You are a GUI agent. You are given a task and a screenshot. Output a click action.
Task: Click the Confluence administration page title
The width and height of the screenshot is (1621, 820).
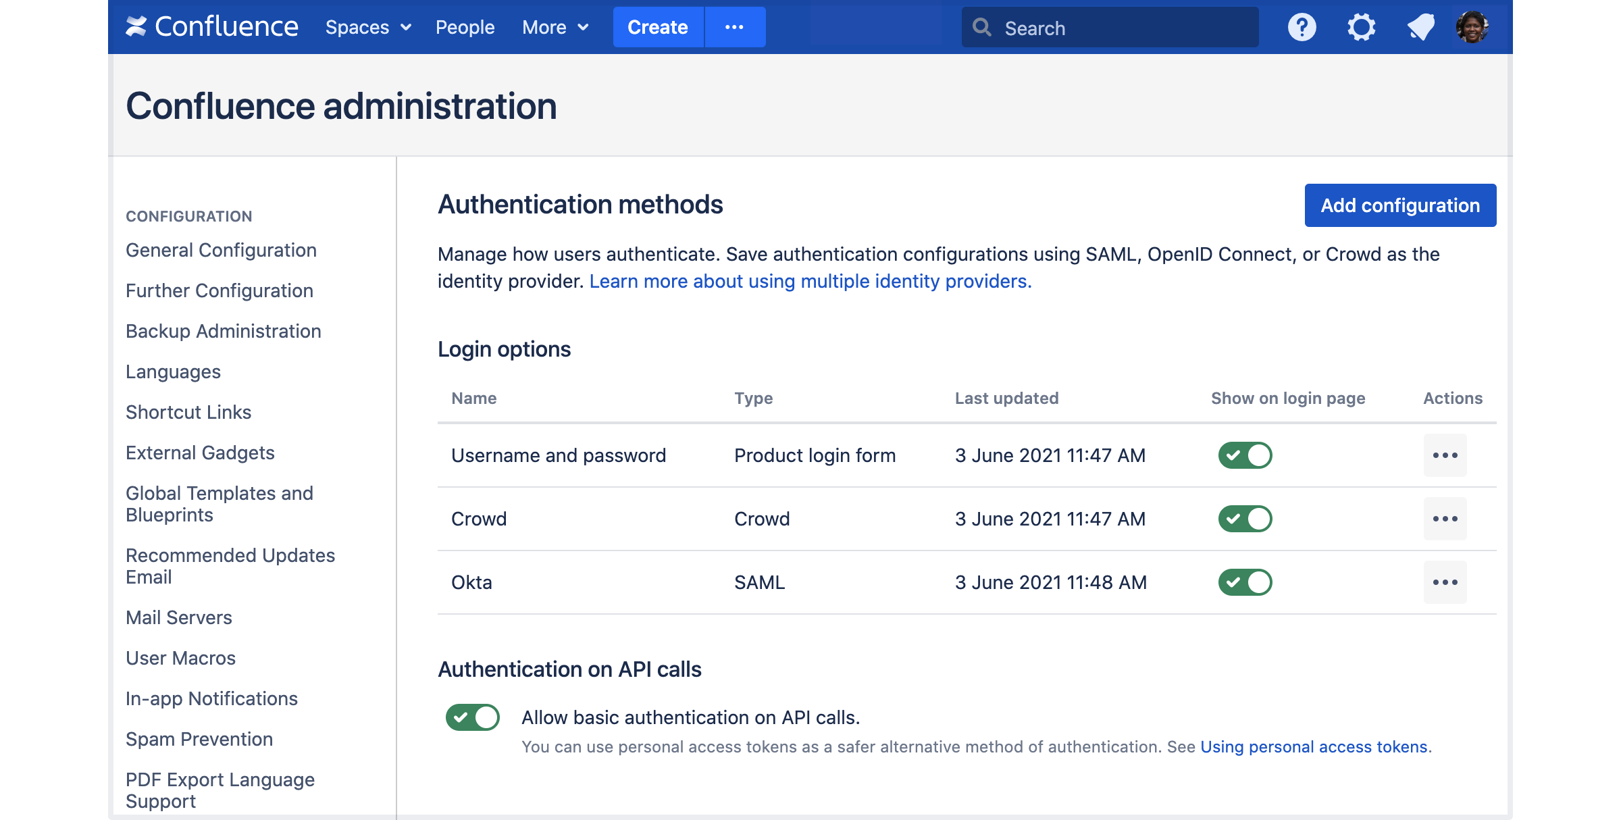point(341,106)
